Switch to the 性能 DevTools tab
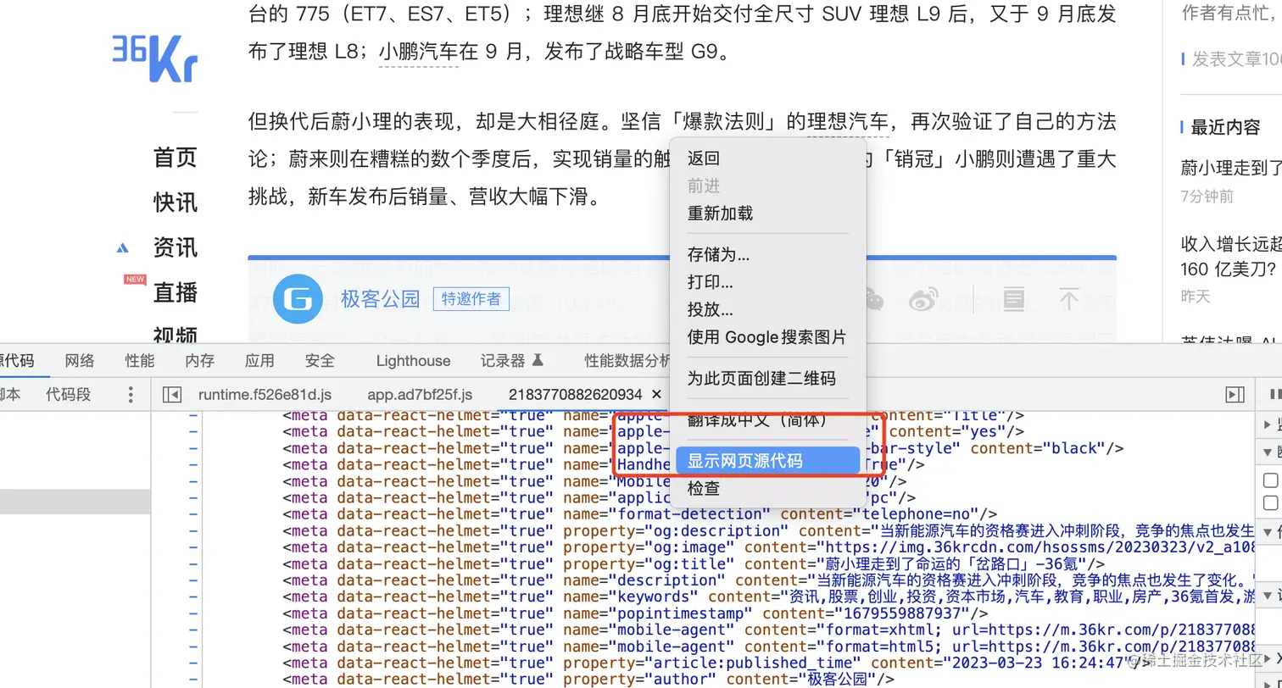The height and width of the screenshot is (688, 1282). (x=140, y=360)
